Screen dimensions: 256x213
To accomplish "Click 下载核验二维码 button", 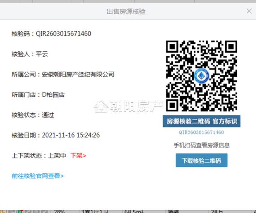I will pyautogui.click(x=202, y=160).
